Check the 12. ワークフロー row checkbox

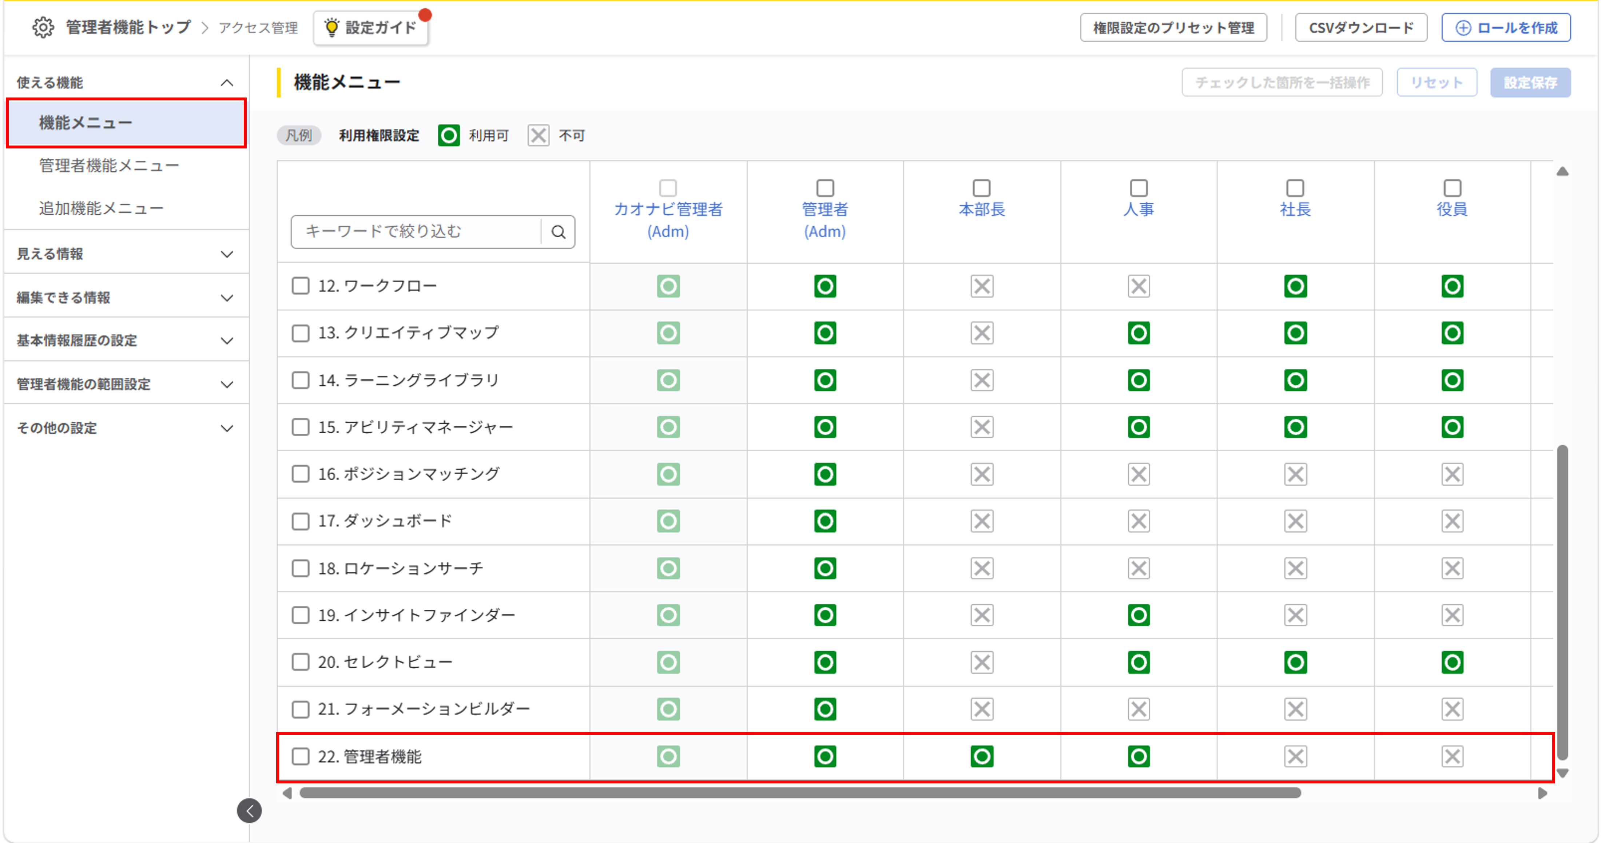[301, 285]
